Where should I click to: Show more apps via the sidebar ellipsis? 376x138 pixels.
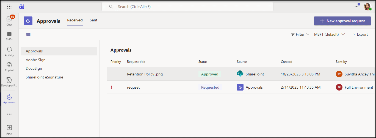pos(9,114)
